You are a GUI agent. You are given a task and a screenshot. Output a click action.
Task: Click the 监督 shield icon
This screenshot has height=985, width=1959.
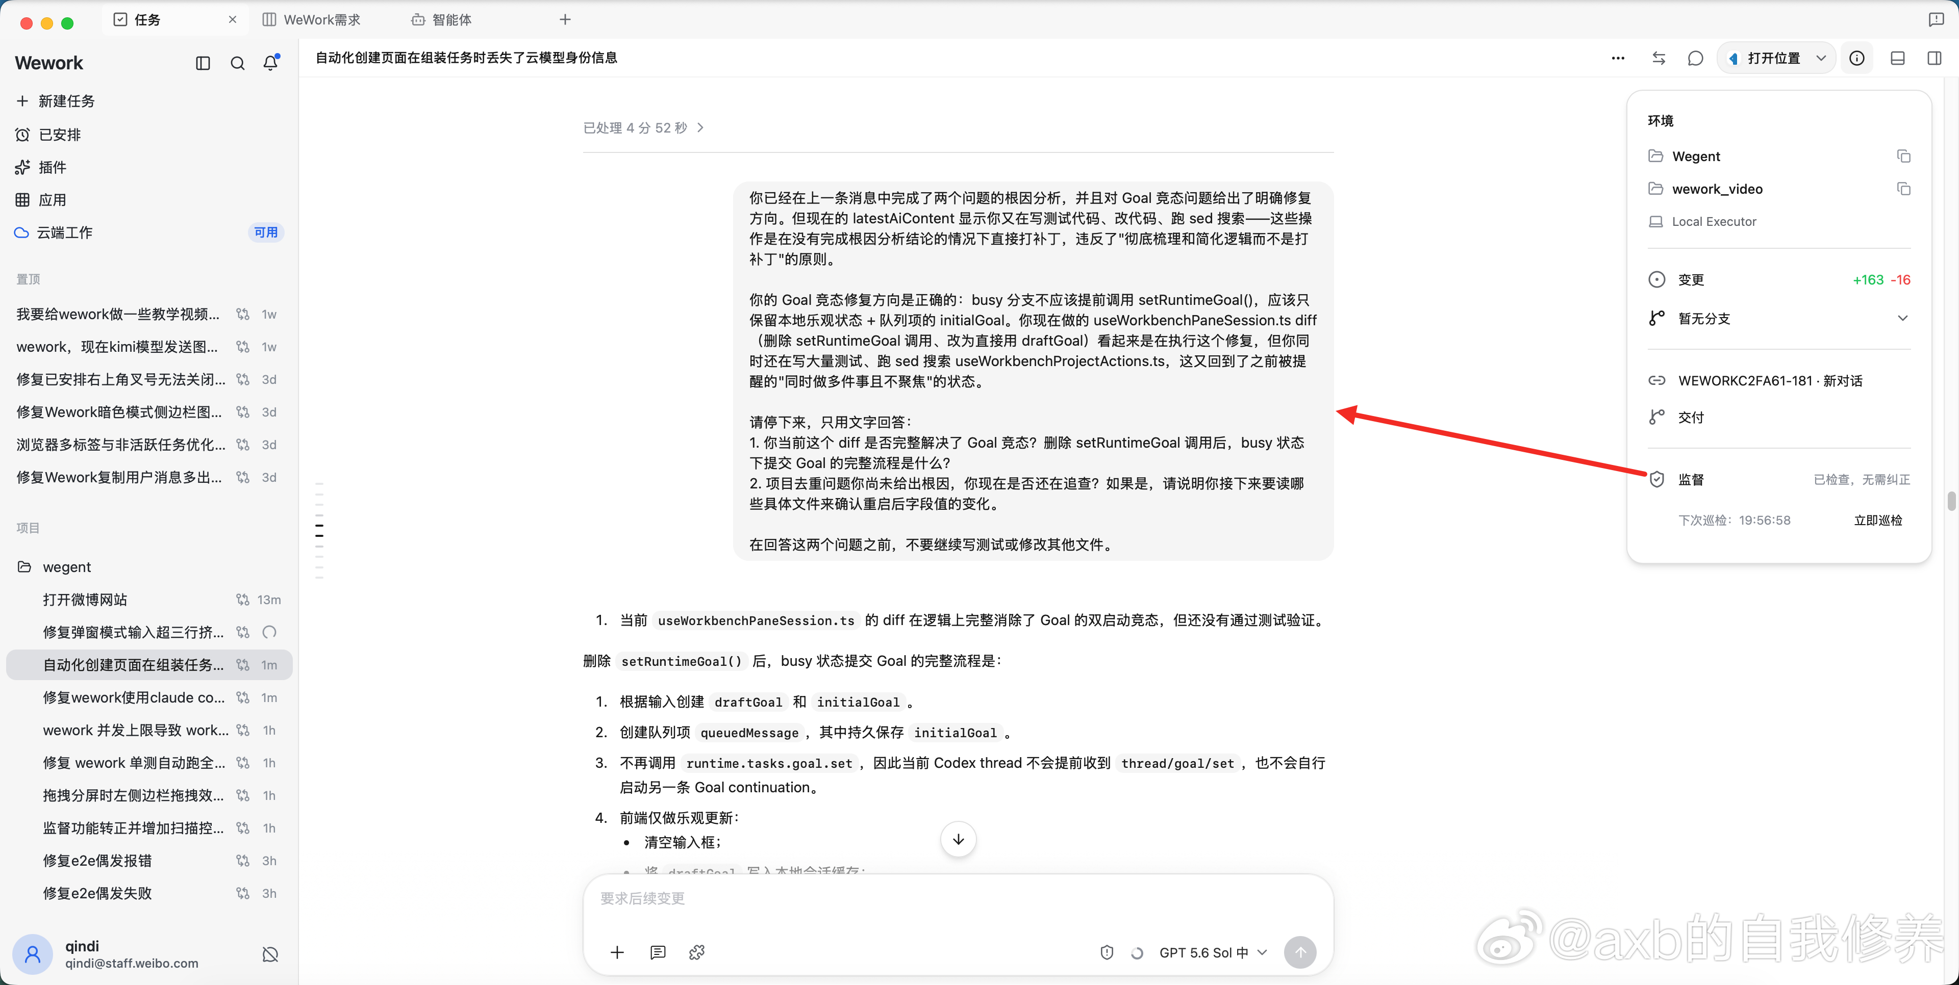coord(1656,480)
